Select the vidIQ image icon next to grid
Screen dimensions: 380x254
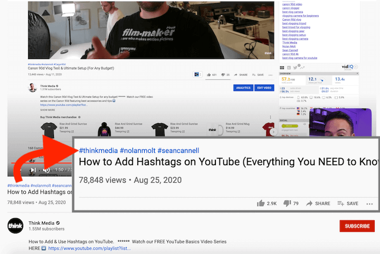click(x=289, y=68)
